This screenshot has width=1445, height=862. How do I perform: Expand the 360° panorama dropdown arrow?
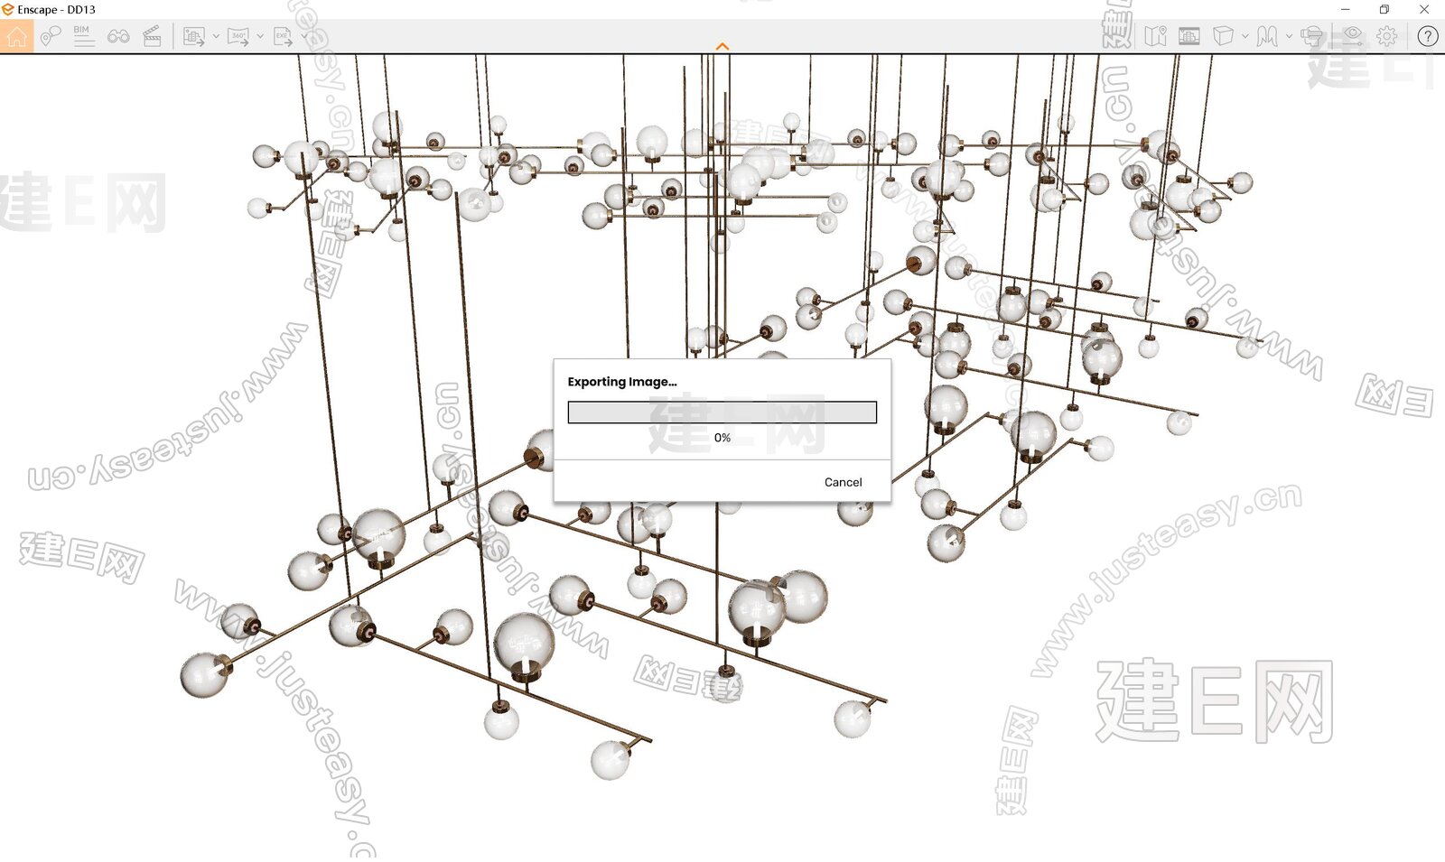260,36
